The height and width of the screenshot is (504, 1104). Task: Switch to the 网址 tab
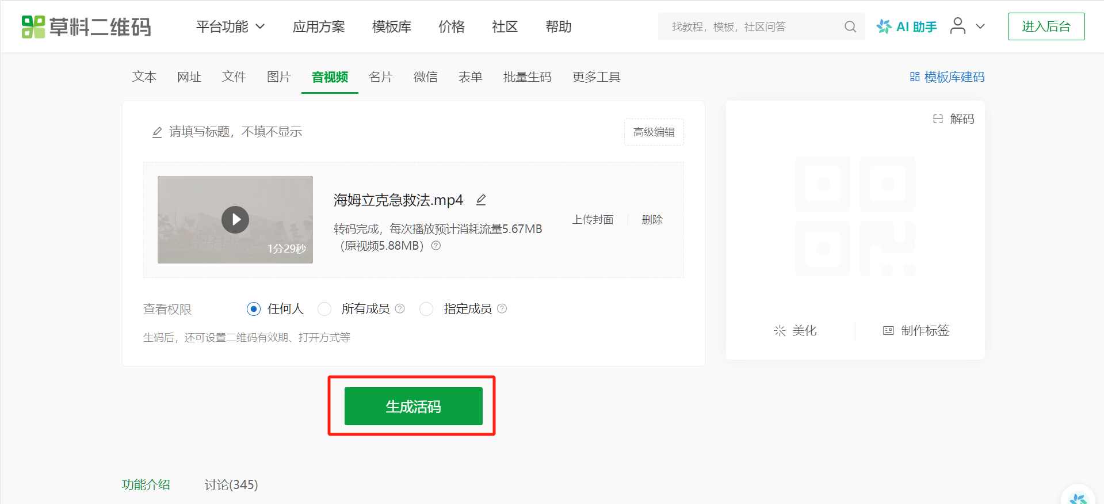click(189, 77)
